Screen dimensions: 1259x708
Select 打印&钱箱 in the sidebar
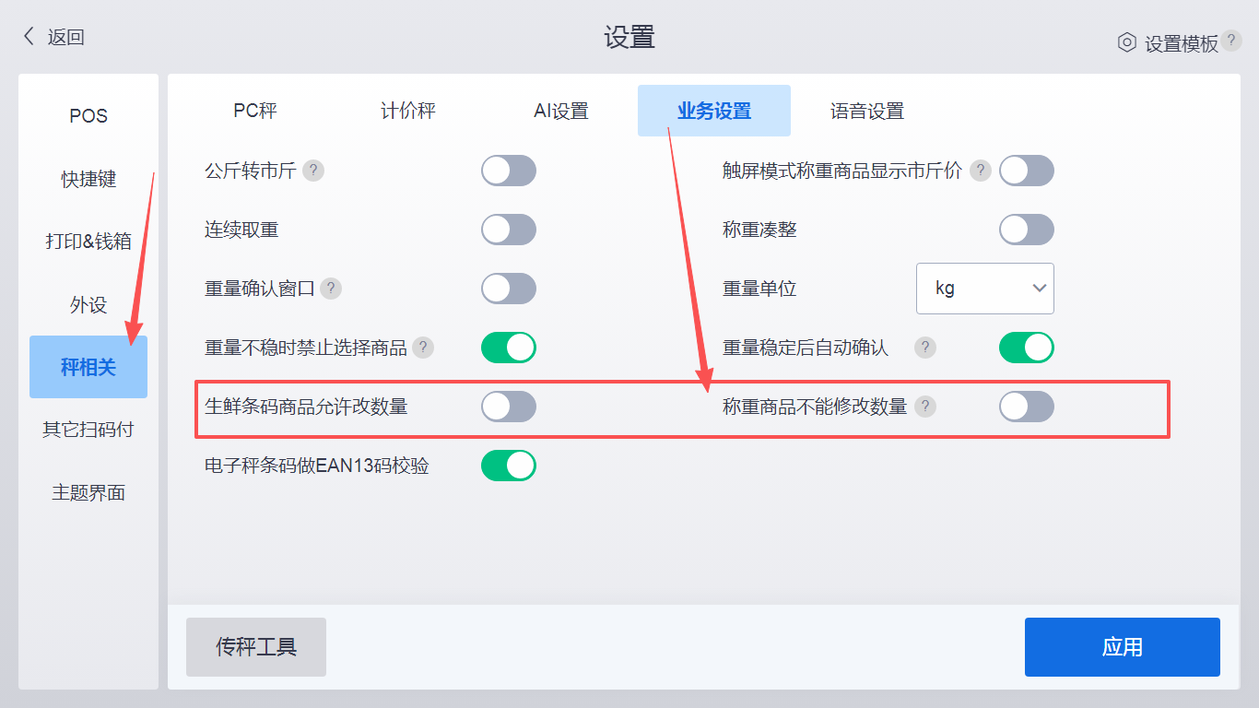(x=88, y=242)
